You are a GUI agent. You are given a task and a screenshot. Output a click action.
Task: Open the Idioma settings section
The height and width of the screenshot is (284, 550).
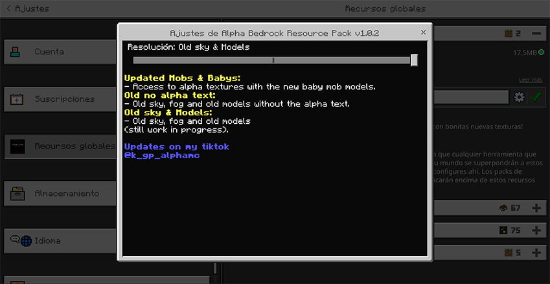[60, 241]
